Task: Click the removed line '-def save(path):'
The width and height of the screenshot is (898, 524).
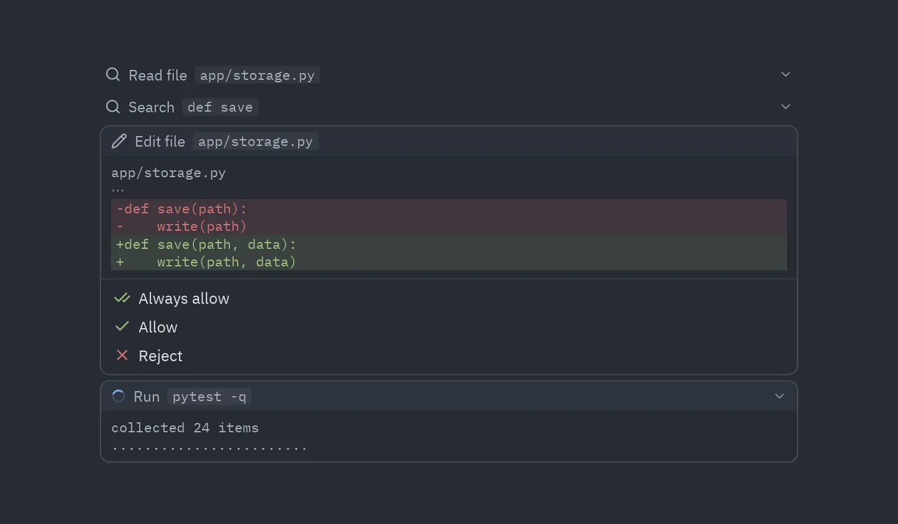Action: (x=449, y=209)
